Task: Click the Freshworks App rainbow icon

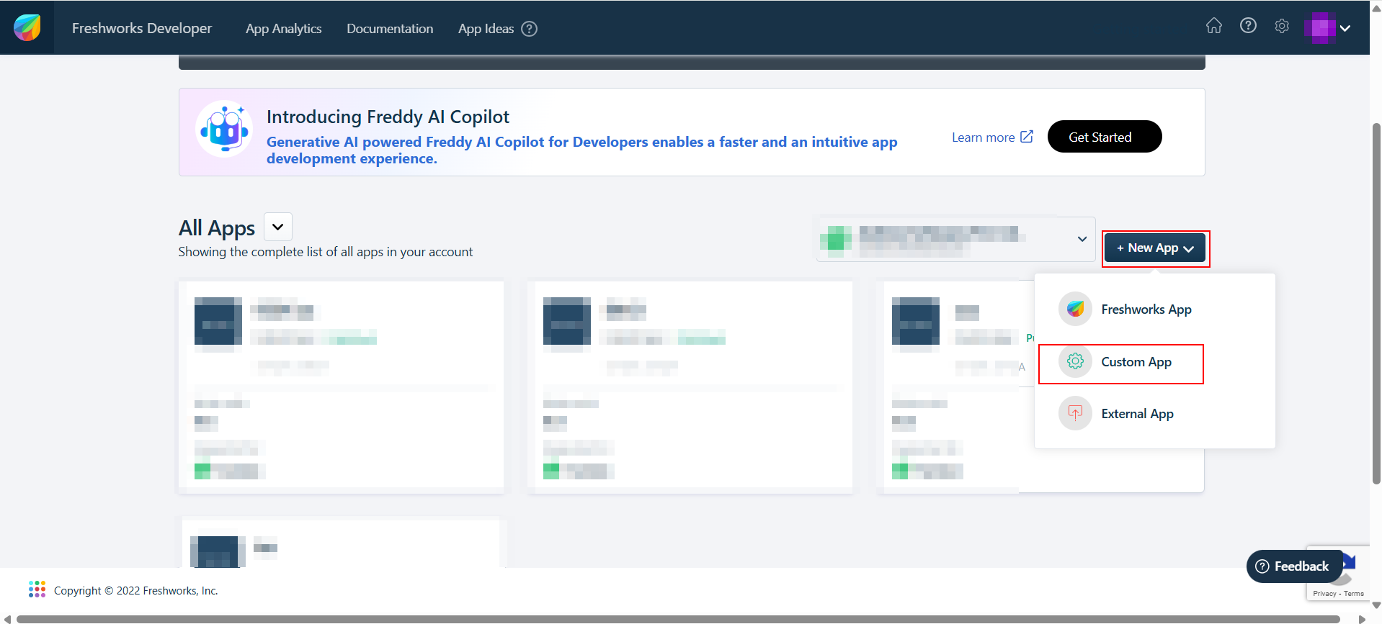Action: tap(1075, 309)
